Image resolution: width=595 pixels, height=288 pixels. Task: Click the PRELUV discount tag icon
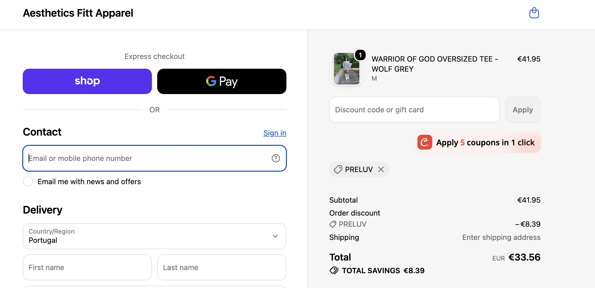tap(338, 169)
